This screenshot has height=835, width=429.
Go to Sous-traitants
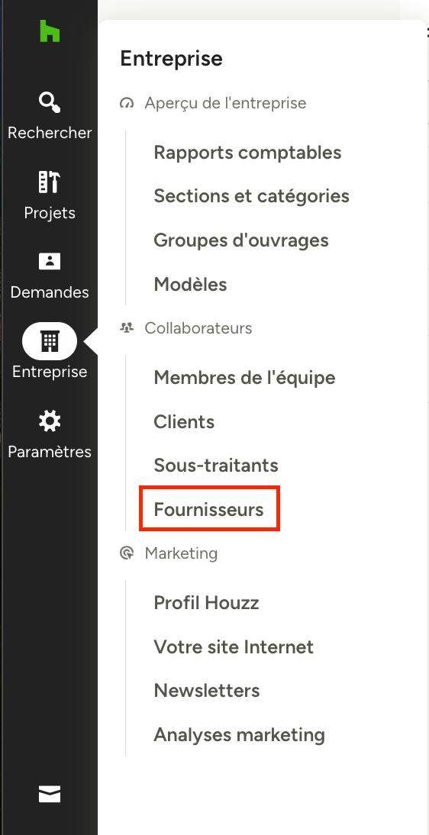pyautogui.click(x=216, y=466)
